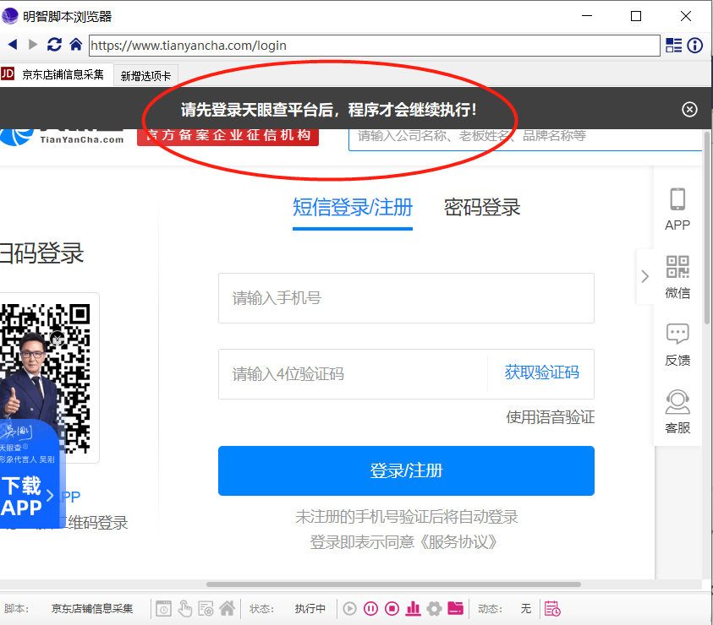Image resolution: width=713 pixels, height=625 pixels.
Task: Choose 使用语音验证 link
Action: click(x=551, y=417)
